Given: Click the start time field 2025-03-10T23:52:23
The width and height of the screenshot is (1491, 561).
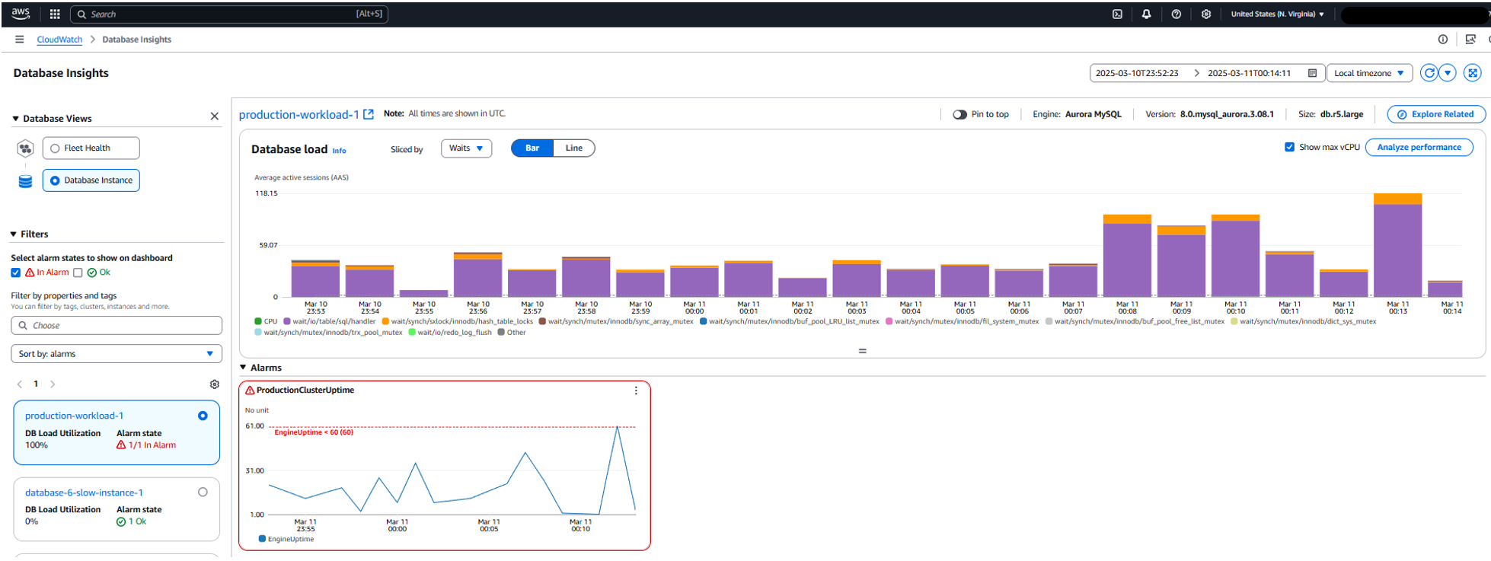Looking at the screenshot, I should [x=1137, y=73].
